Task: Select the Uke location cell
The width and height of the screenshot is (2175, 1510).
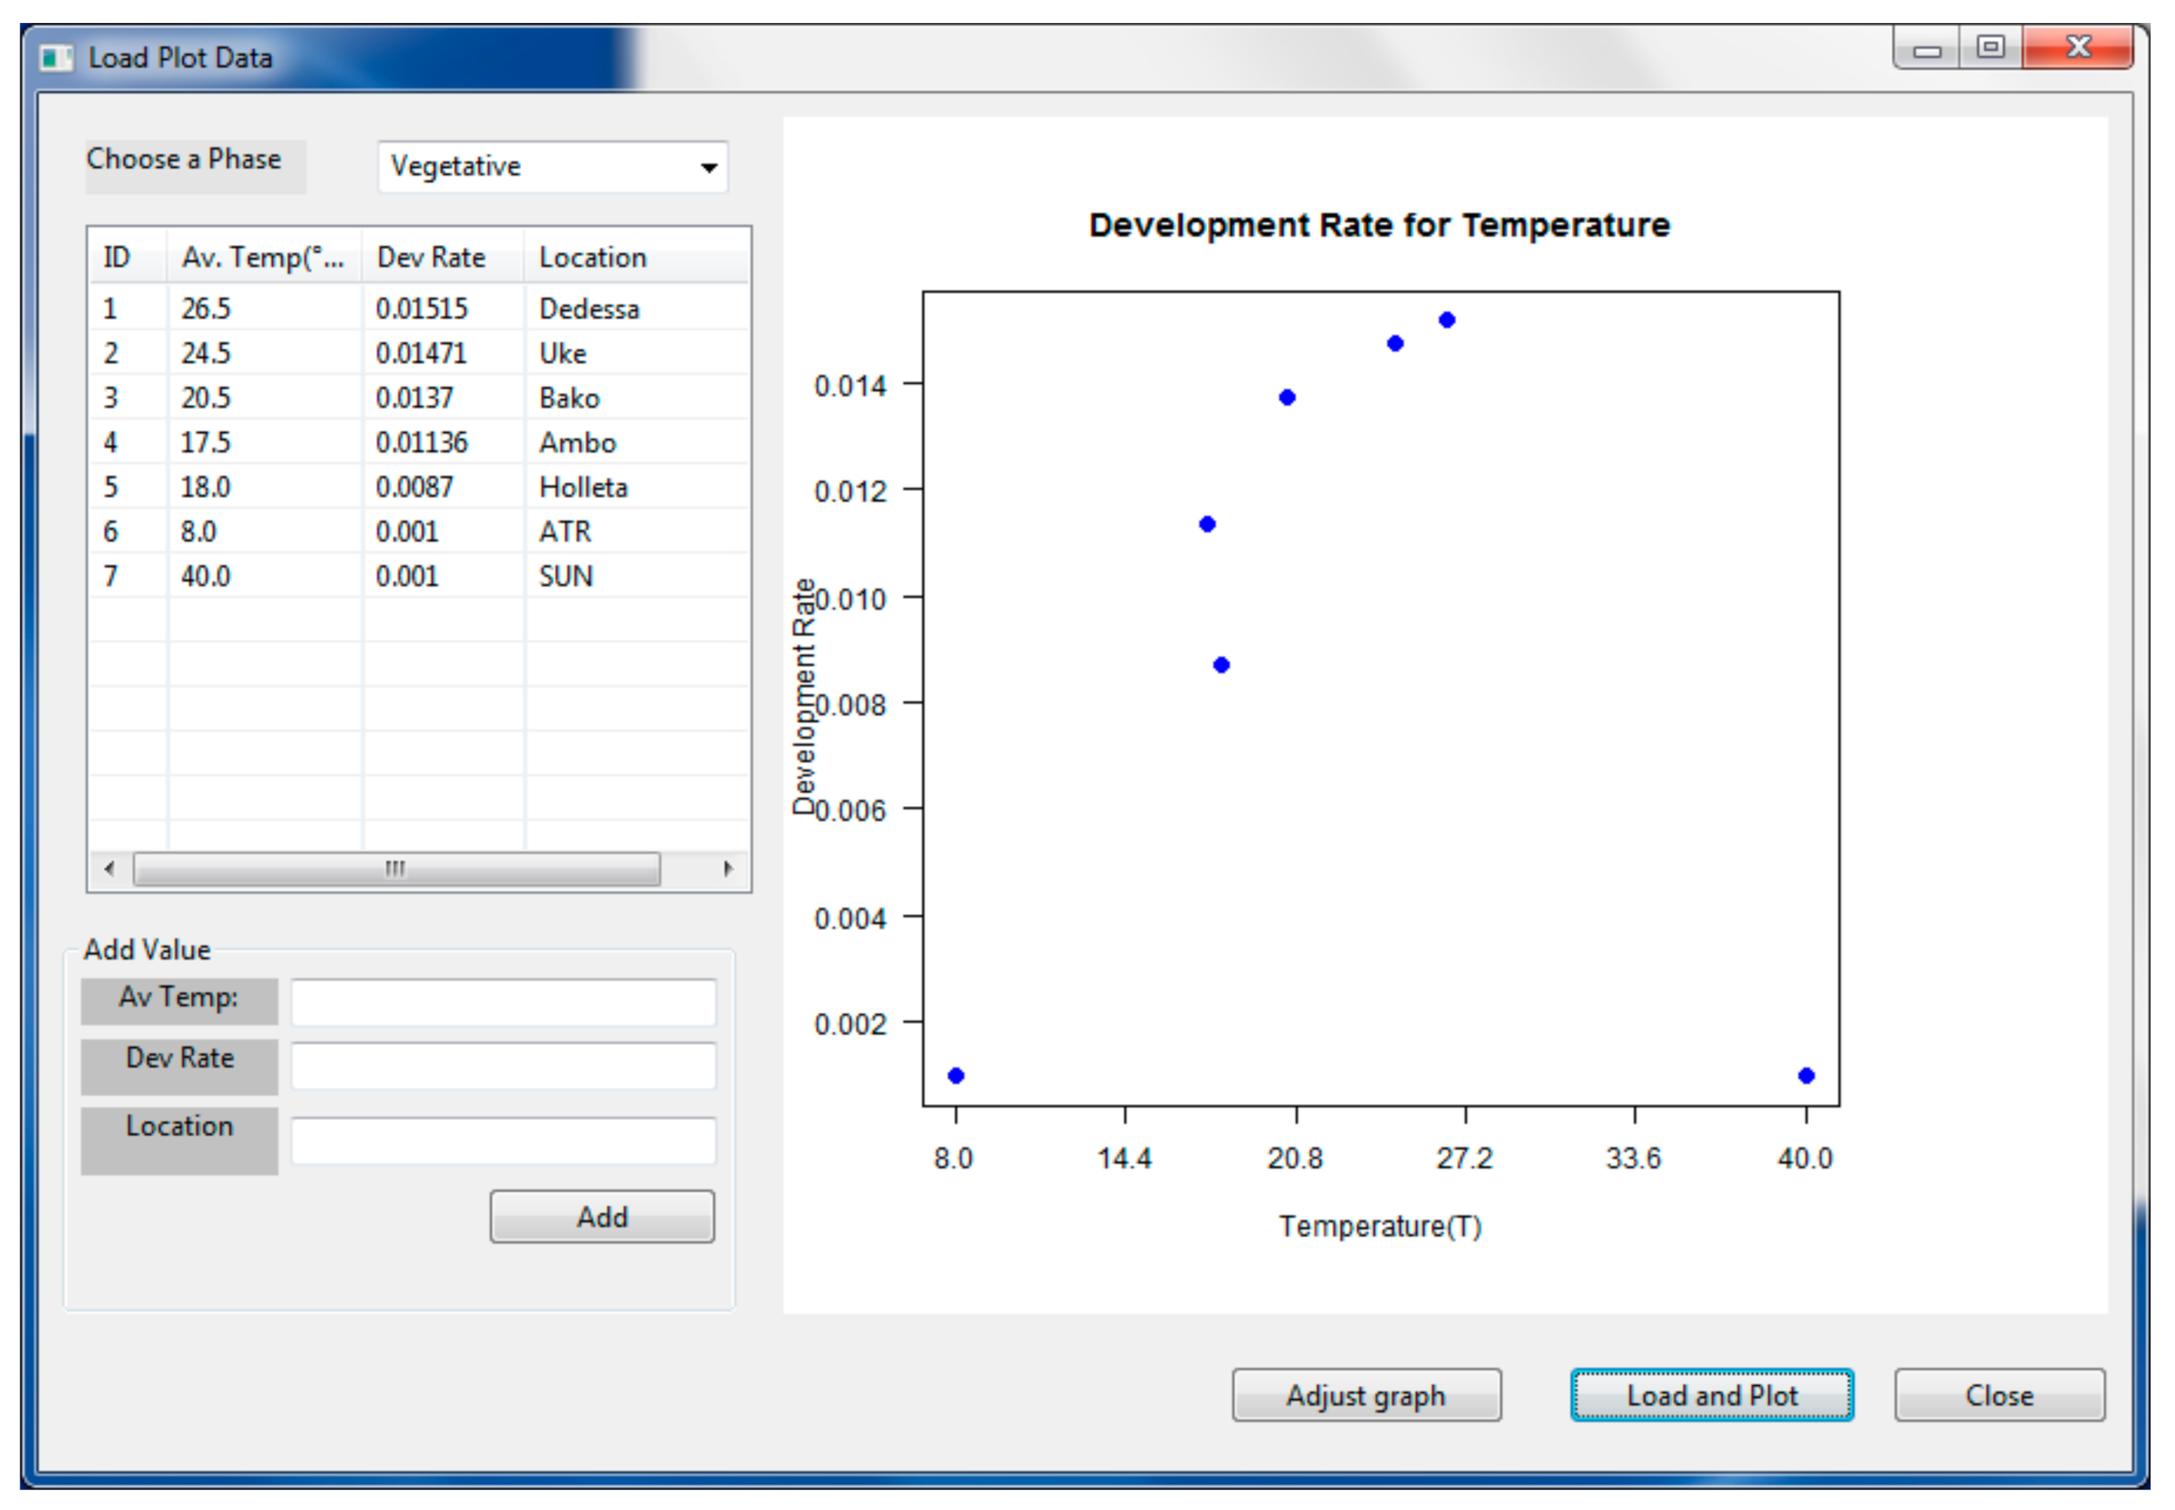Action: click(563, 353)
